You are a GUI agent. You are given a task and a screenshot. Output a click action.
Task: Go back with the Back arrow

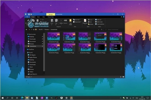coord(26,29)
